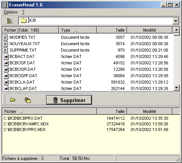Sort lower list by Taille column header
The width and height of the screenshot is (182, 163).
(x=112, y=111)
